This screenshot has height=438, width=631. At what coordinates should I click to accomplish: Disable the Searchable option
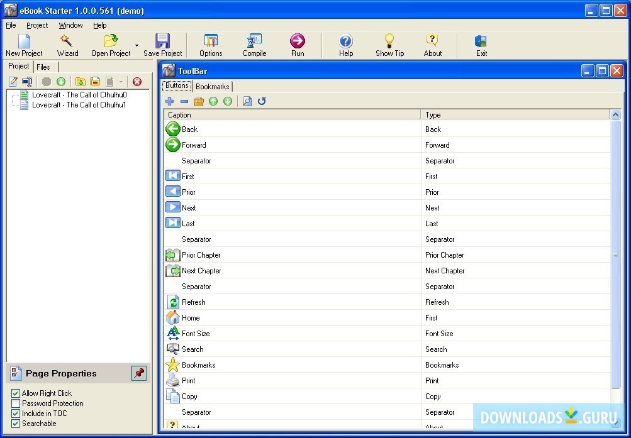(x=16, y=424)
